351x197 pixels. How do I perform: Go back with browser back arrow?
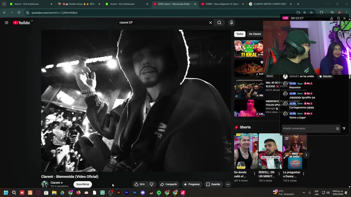(x=4, y=13)
